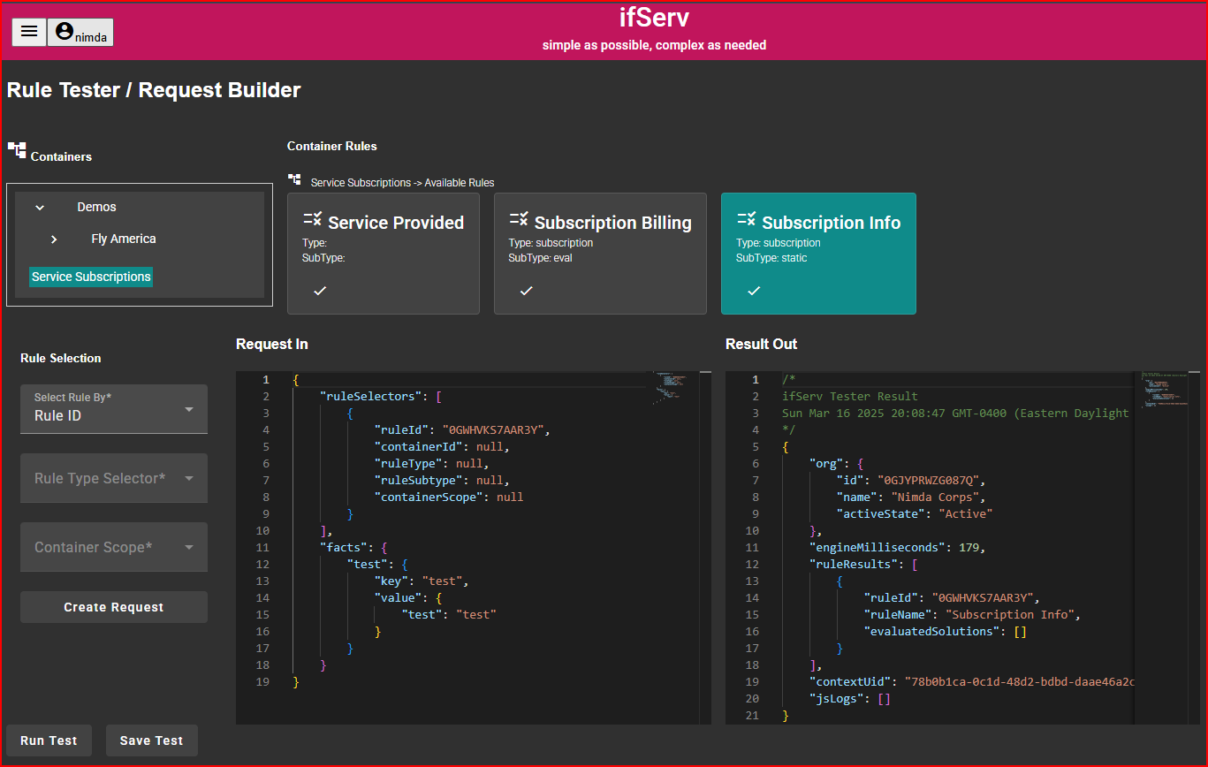Click the Containers tree icon

click(17, 150)
